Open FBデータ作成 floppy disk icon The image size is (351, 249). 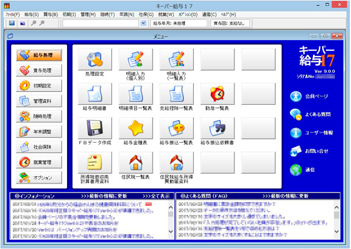95,128
